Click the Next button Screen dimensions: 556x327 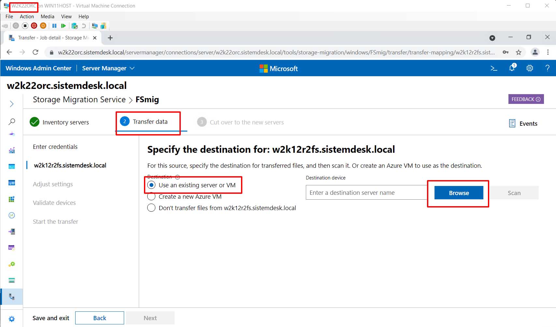tap(150, 318)
